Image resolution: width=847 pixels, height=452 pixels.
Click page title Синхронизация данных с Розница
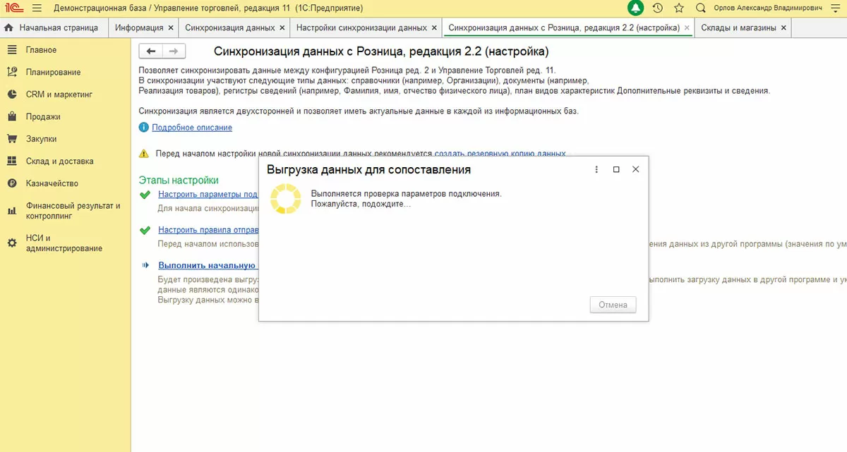click(x=380, y=51)
